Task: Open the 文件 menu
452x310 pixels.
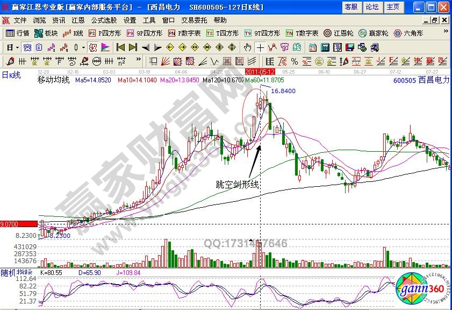Action: pos(20,20)
